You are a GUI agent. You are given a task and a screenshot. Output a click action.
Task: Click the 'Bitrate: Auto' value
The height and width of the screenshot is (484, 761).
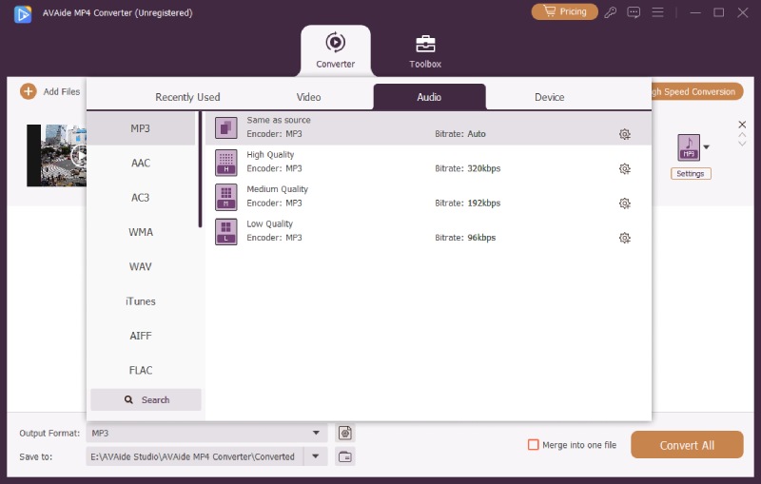coord(460,134)
